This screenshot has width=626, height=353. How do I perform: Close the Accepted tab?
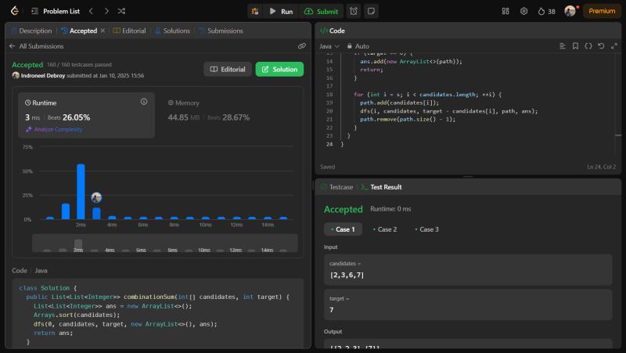pyautogui.click(x=103, y=31)
